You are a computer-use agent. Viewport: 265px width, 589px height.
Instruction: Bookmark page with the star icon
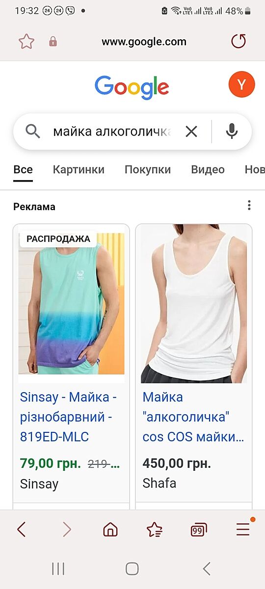[x=26, y=42]
